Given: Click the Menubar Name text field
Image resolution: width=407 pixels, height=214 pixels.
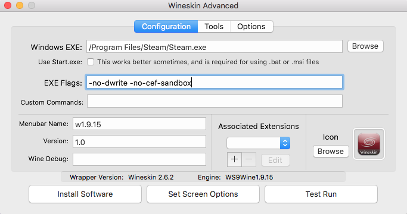Looking at the screenshot, I should (139, 124).
